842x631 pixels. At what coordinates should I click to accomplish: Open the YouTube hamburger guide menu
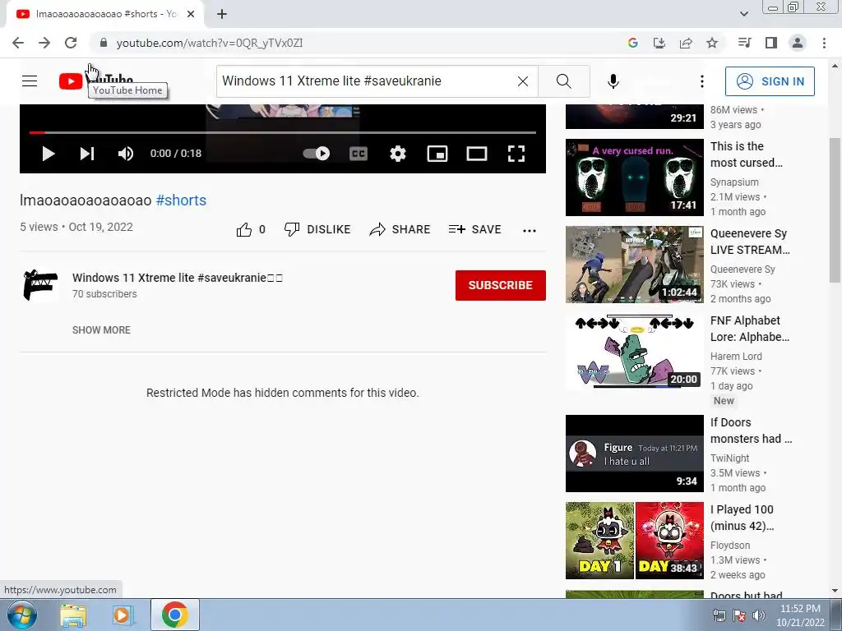coord(30,81)
